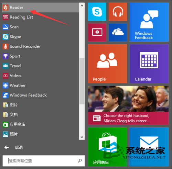Click the 后退 back button label
Viewport: 172px width, 169px height.
click(19, 147)
